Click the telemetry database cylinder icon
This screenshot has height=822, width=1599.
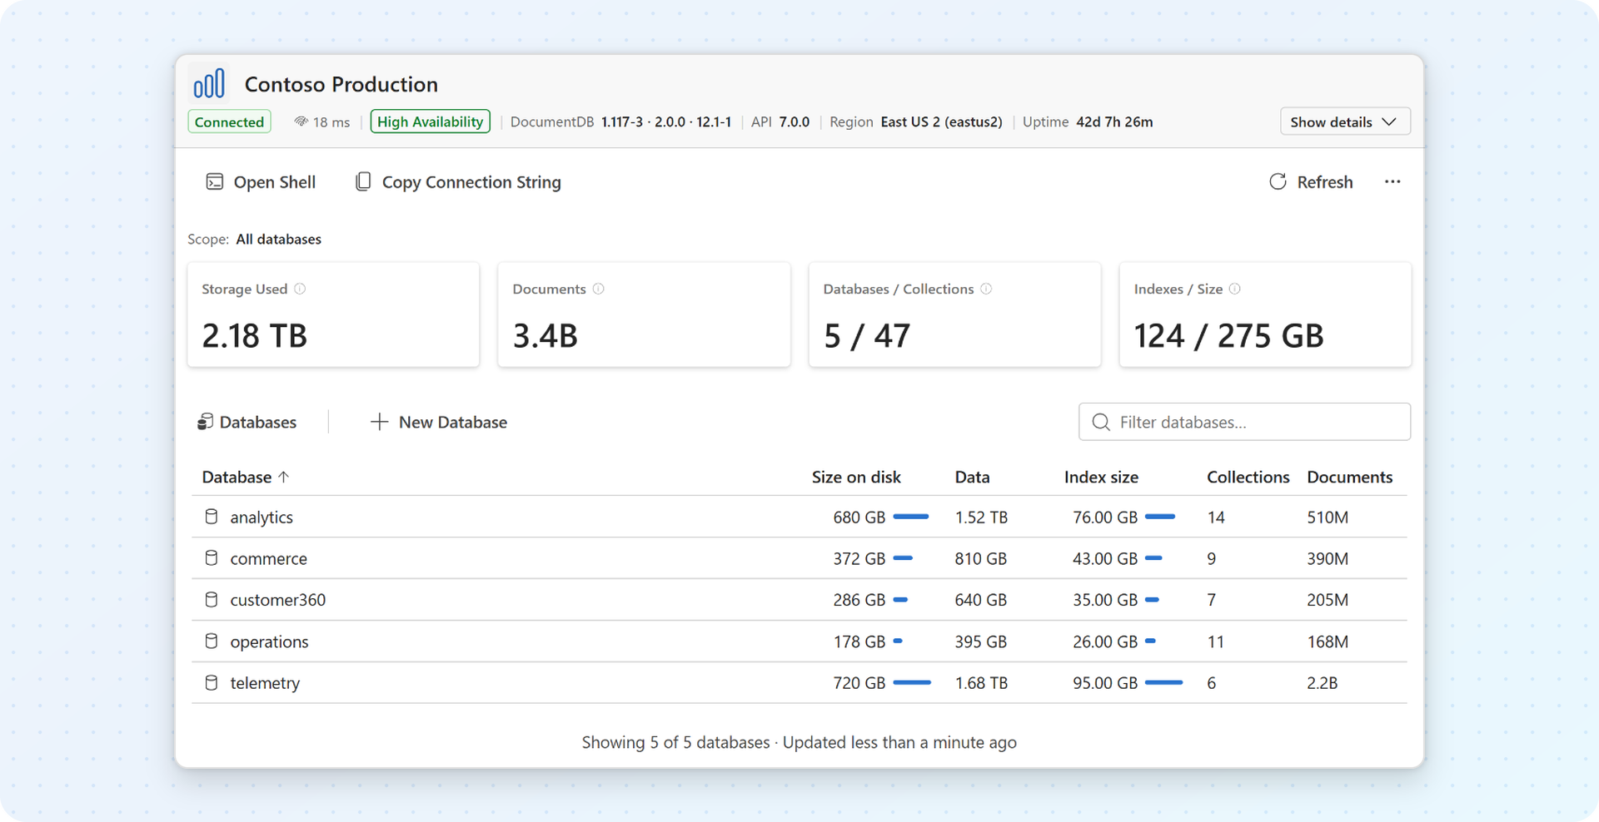coord(212,682)
